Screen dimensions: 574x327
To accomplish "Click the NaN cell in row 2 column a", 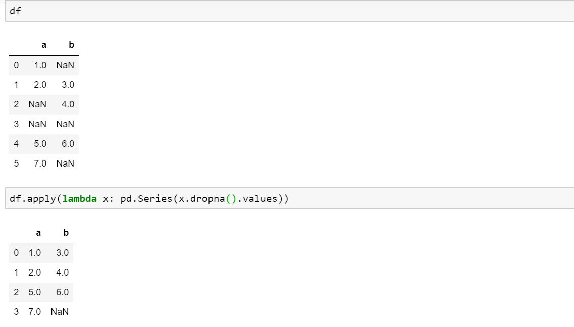I will [37, 104].
